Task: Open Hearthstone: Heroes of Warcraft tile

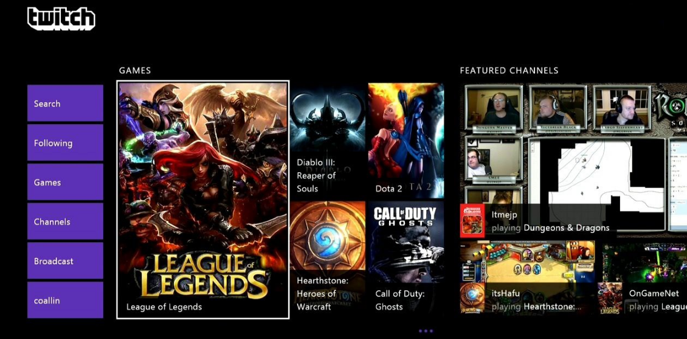Action: pyautogui.click(x=328, y=257)
